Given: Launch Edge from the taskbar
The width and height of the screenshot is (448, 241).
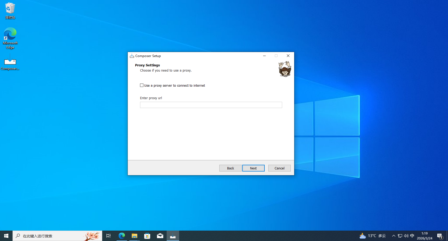Looking at the screenshot, I should coord(122,236).
